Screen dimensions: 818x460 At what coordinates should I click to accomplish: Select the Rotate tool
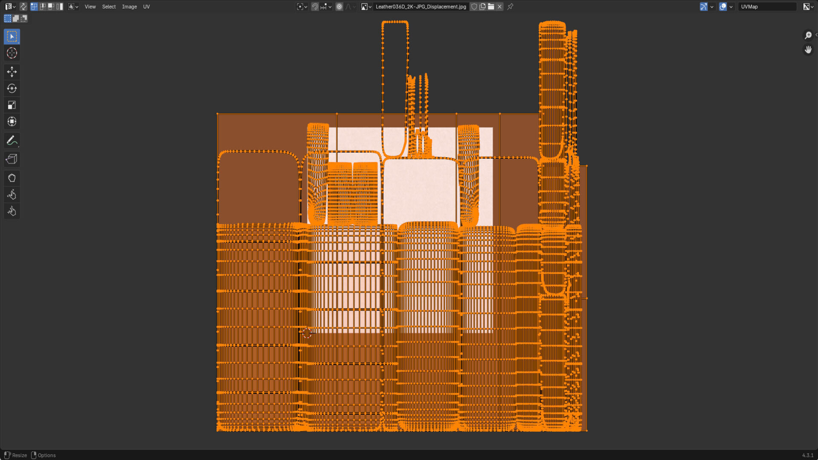(x=12, y=88)
